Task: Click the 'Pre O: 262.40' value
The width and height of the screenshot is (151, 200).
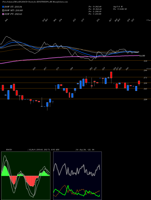Action: (95, 6)
